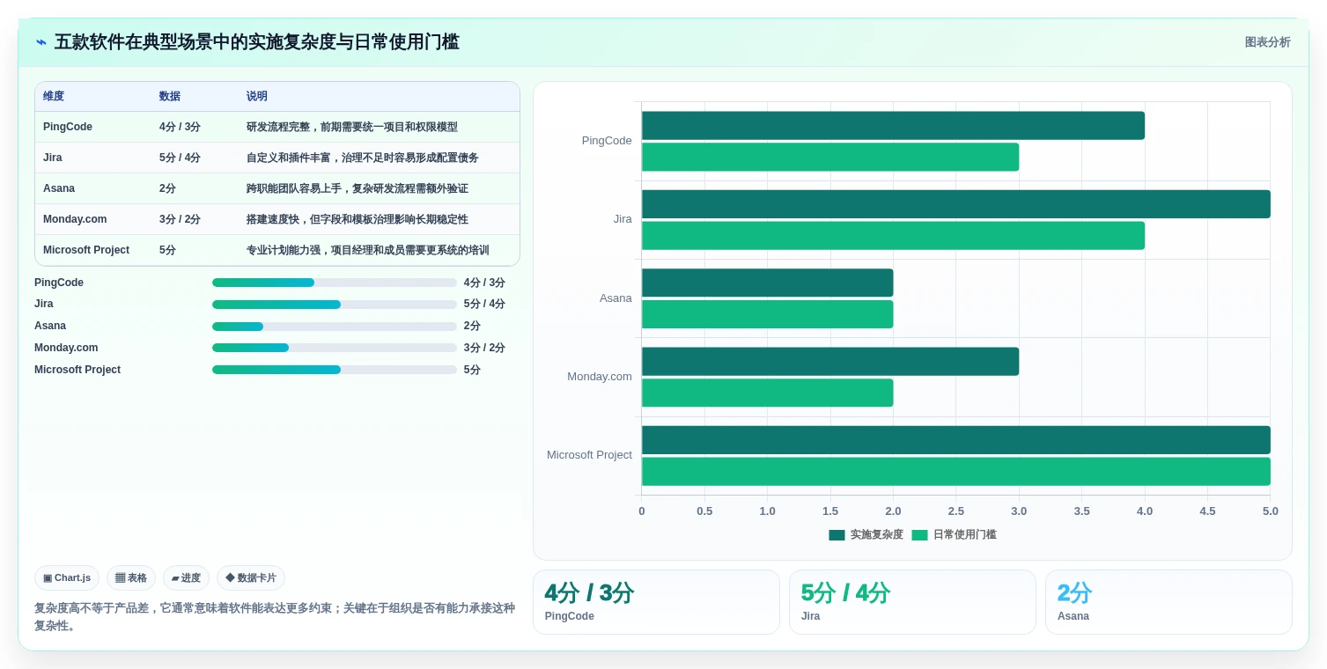Click the 实施复杂度 legend label
This screenshot has width=1327, height=669.
[x=876, y=535]
